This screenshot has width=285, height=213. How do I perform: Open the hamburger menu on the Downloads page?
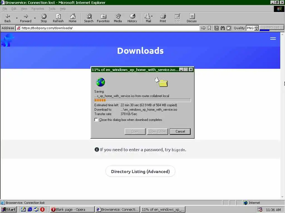pos(273,38)
